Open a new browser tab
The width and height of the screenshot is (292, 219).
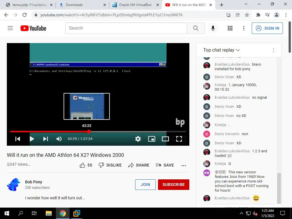tap(221, 5)
